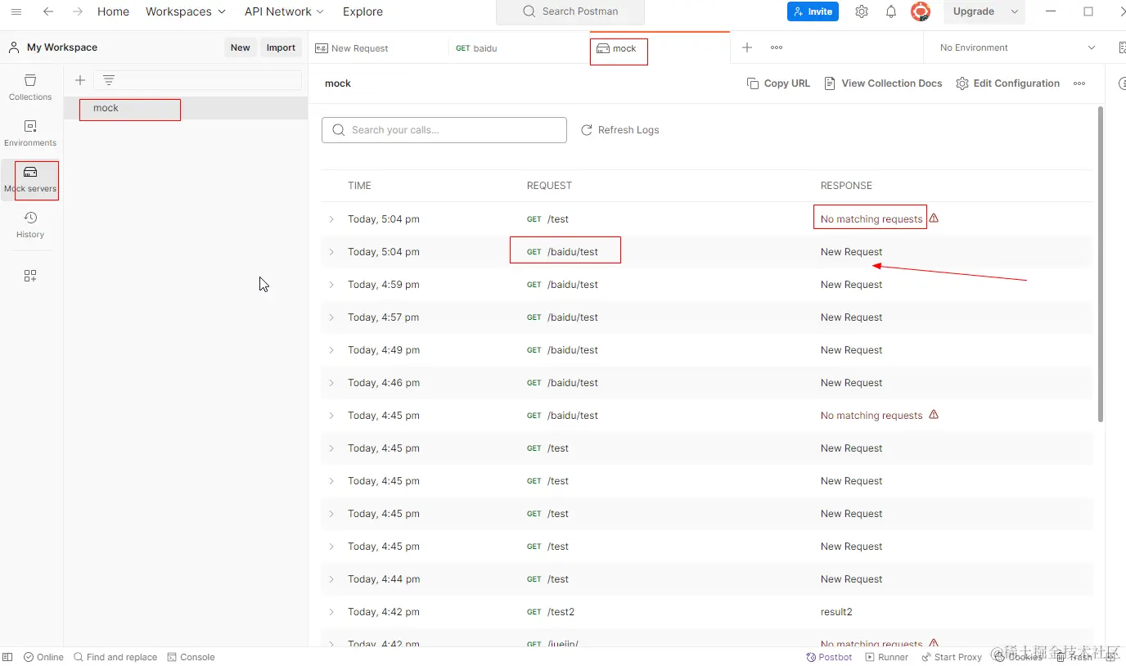Viewport: 1126px width, 666px height.
Task: Open Edit Configuration
Action: [x=1007, y=83]
